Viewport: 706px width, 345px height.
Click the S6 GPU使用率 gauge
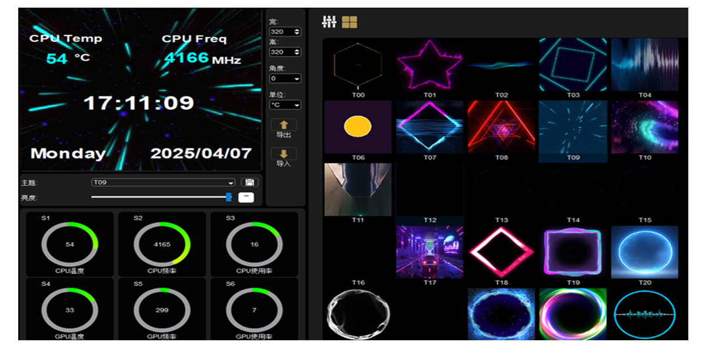(254, 310)
